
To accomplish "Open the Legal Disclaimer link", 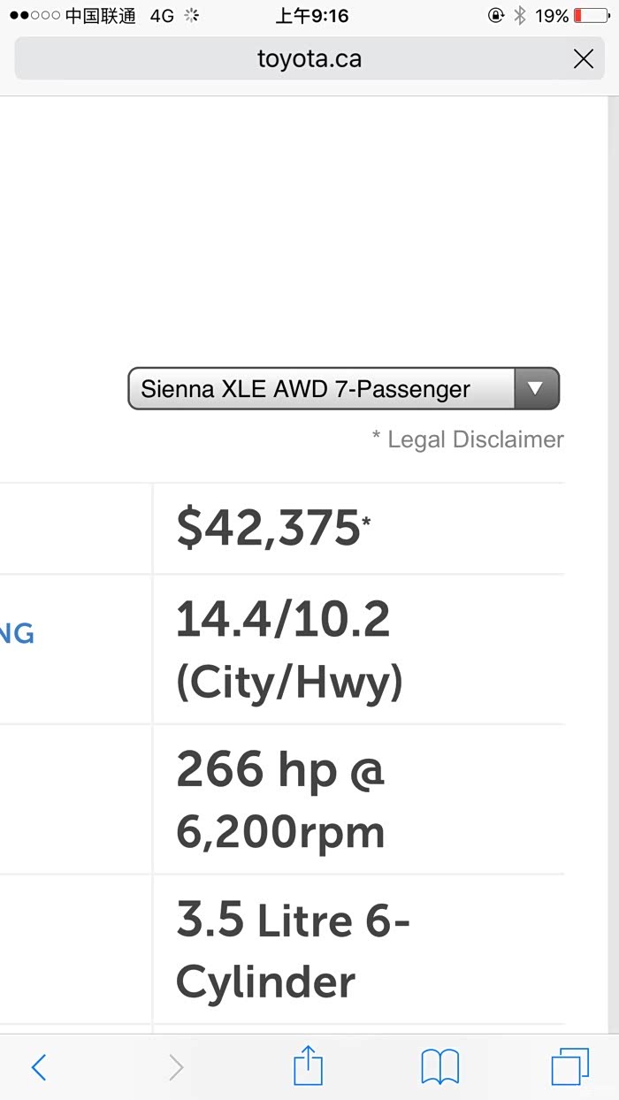I will 468,439.
